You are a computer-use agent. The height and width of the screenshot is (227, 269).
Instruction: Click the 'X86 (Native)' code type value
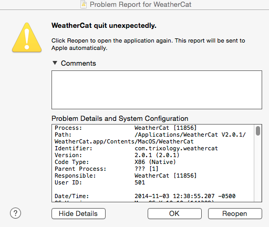point(155,162)
